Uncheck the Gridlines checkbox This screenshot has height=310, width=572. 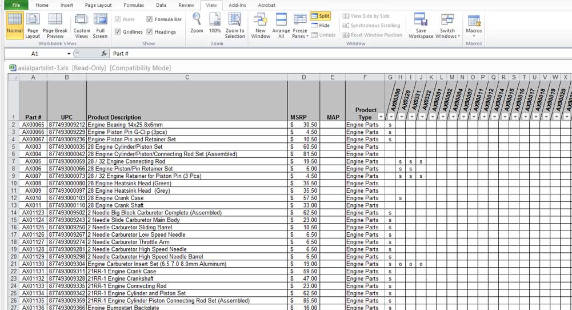point(118,32)
